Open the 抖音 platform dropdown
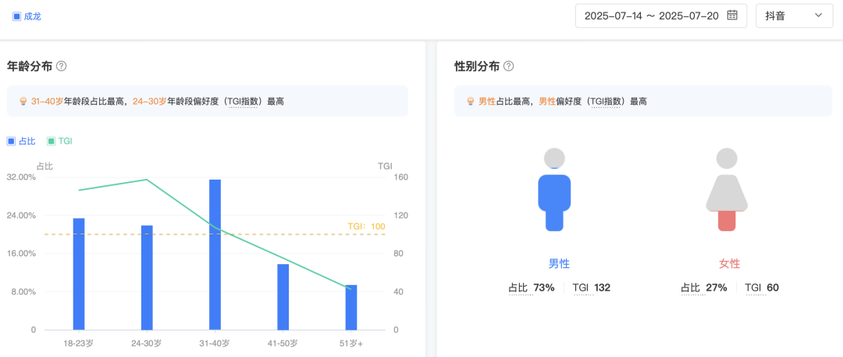Image resolution: width=843 pixels, height=357 pixels. [794, 16]
